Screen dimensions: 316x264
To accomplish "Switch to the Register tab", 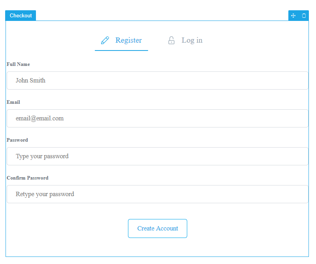I will coord(121,41).
